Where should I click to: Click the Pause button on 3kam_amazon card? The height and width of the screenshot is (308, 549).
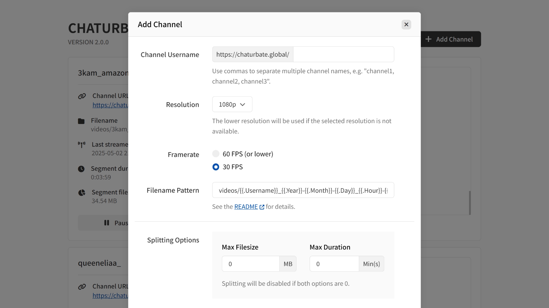point(103,223)
